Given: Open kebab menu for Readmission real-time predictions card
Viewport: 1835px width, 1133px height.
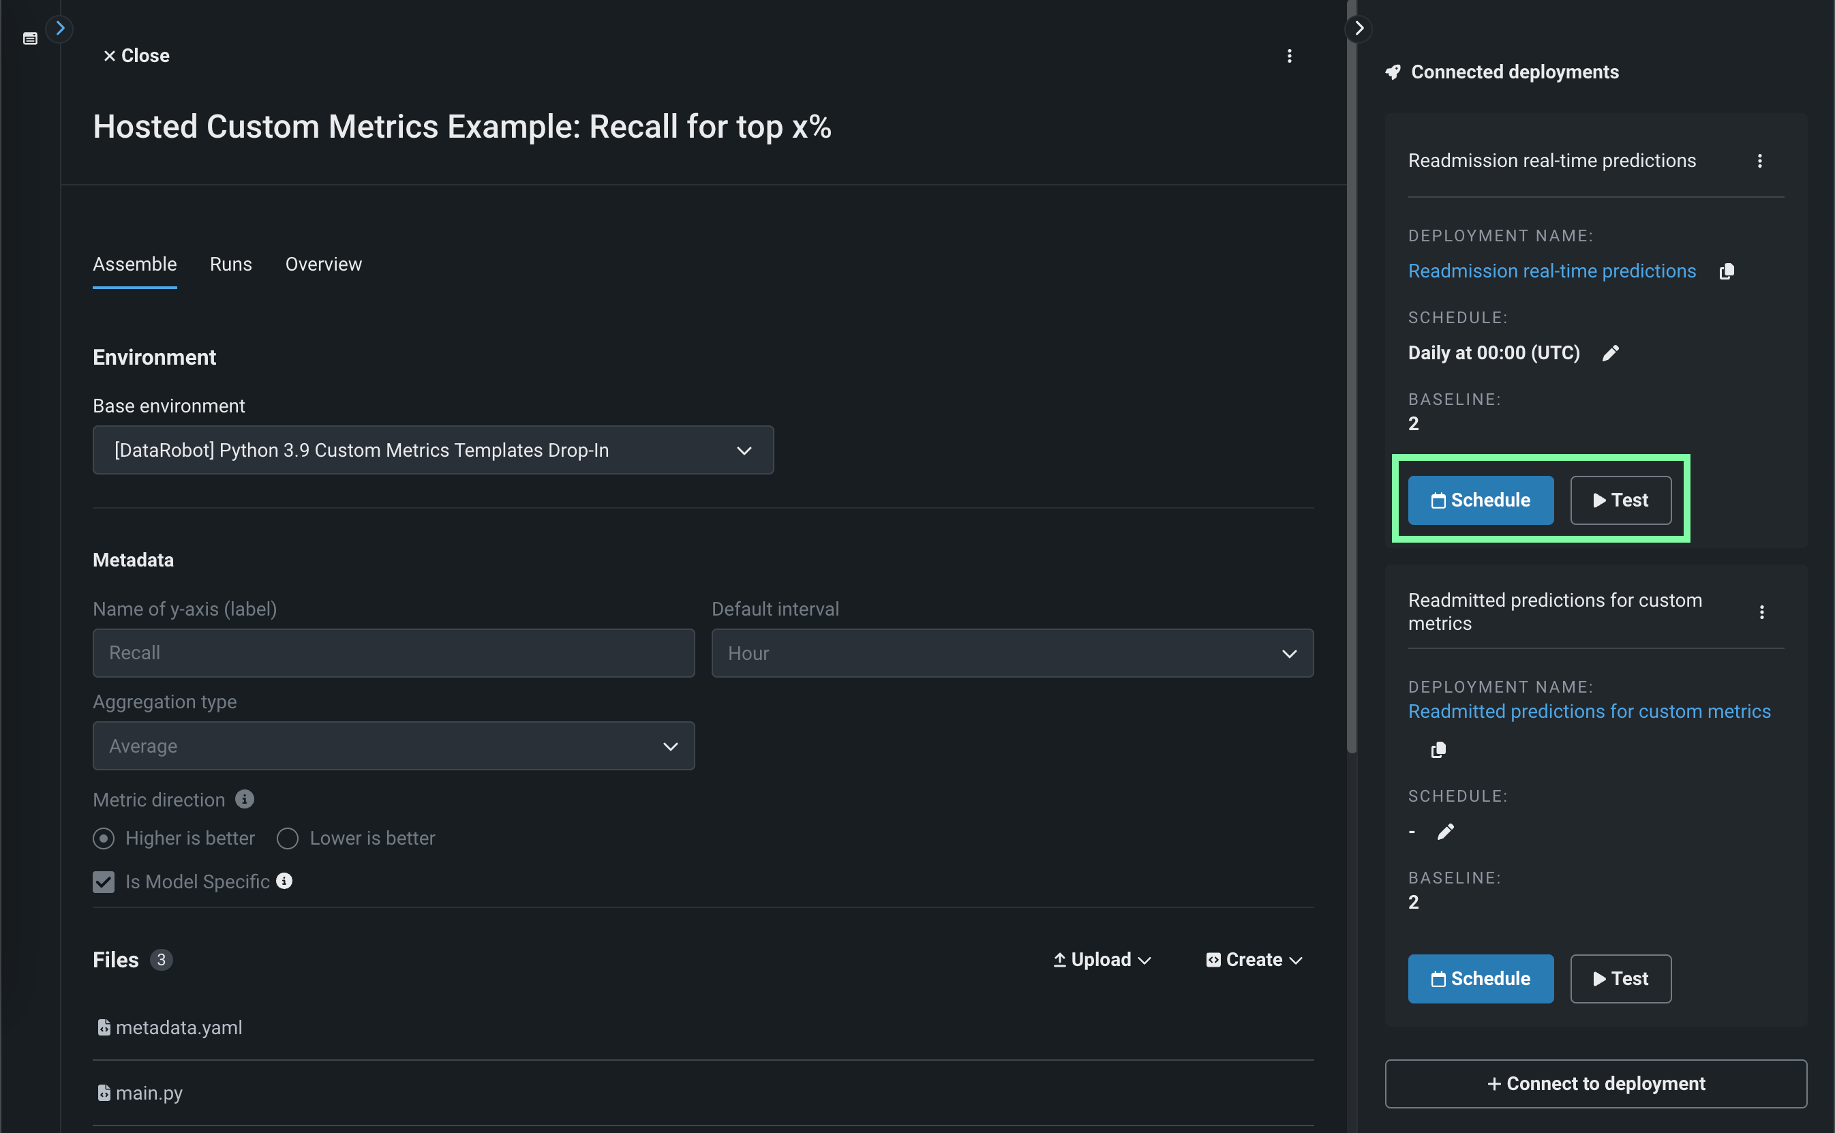Looking at the screenshot, I should point(1759,161).
